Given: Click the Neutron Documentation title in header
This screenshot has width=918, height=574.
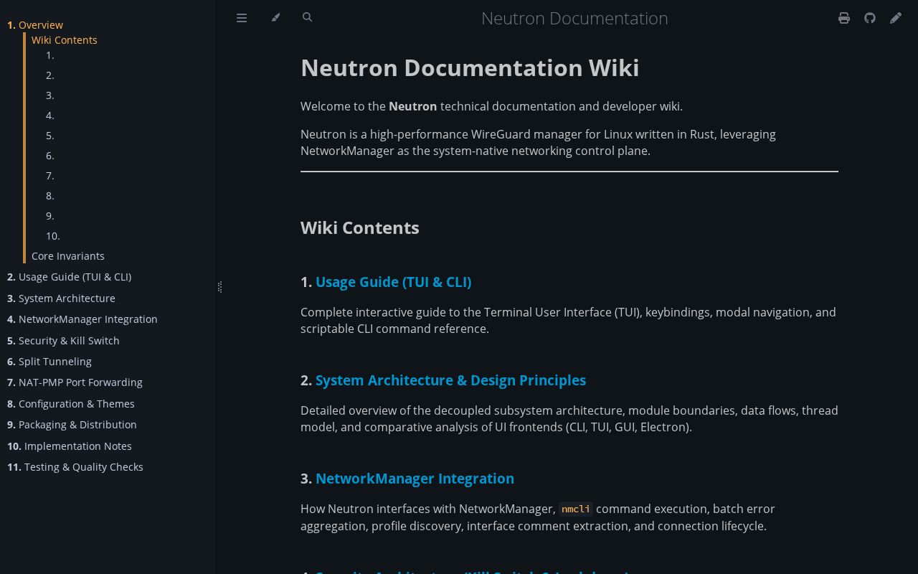Looking at the screenshot, I should coord(574,18).
